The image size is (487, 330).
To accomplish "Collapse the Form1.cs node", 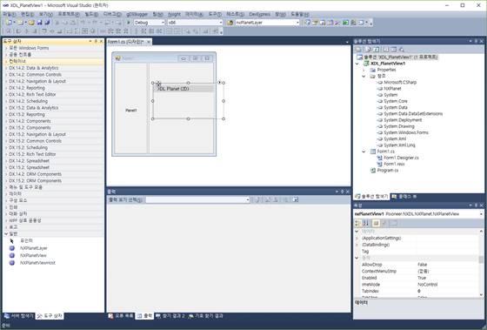I will [x=364, y=152].
